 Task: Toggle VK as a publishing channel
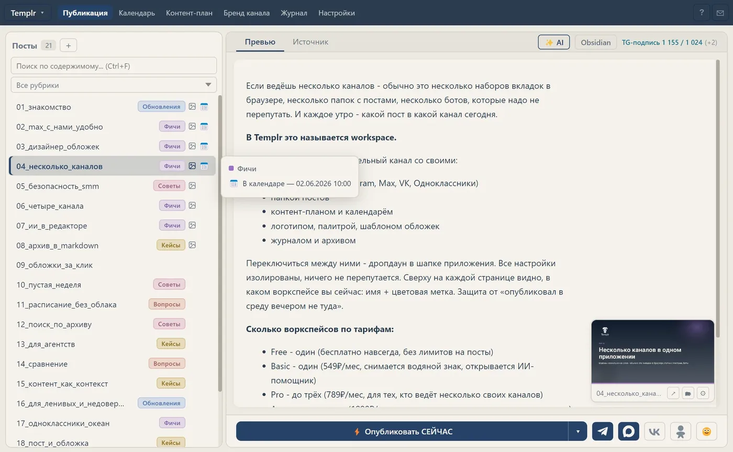654,432
